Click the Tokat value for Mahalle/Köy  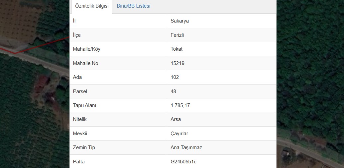pos(176,49)
